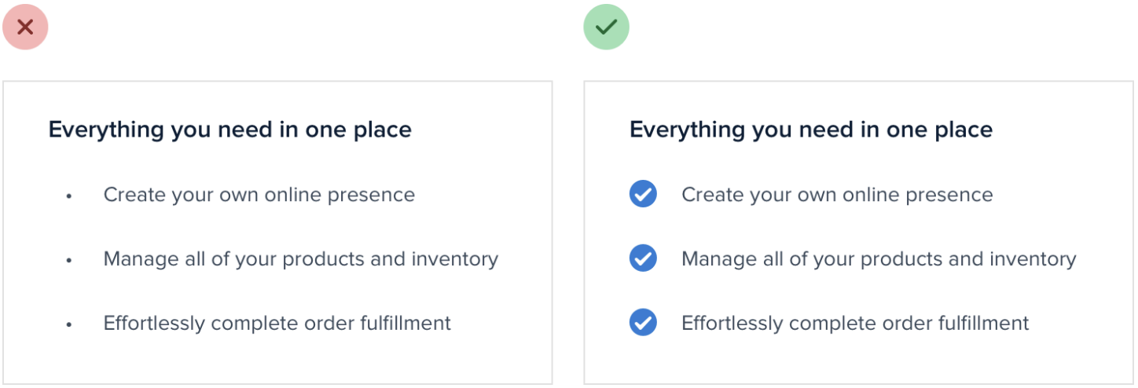1138x388 pixels.
Task: Click blue check icon beside "Create your own online presence"
Action: pos(643,194)
